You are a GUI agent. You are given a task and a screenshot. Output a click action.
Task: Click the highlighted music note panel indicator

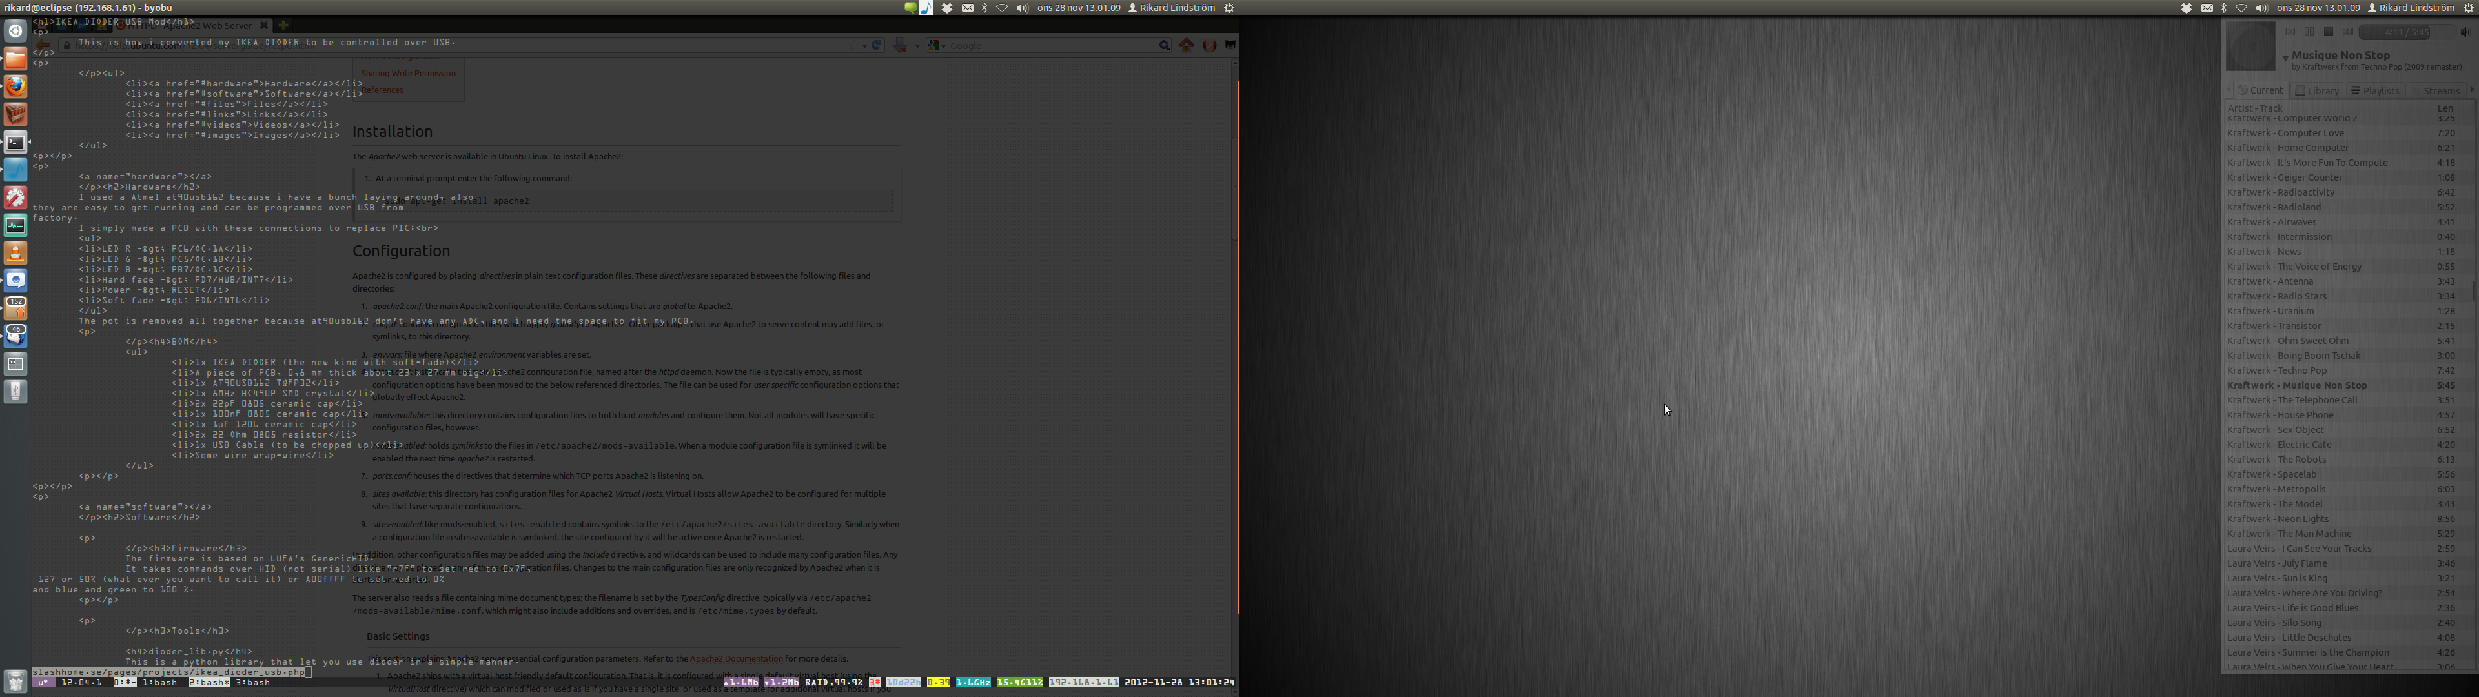926,8
